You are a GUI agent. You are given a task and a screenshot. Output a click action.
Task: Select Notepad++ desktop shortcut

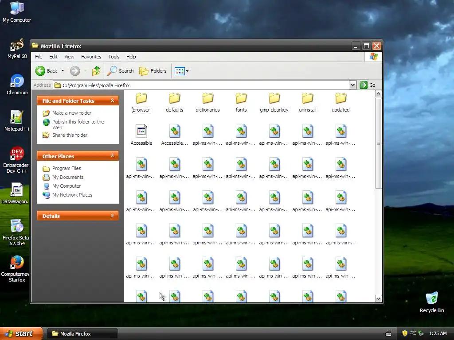[17, 121]
